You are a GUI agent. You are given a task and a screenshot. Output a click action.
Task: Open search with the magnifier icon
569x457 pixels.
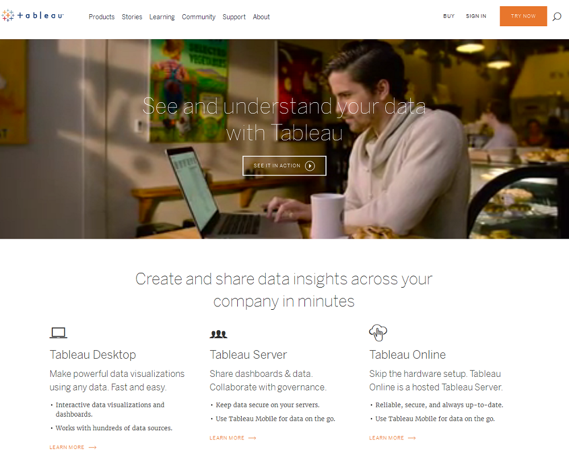pyautogui.click(x=556, y=16)
